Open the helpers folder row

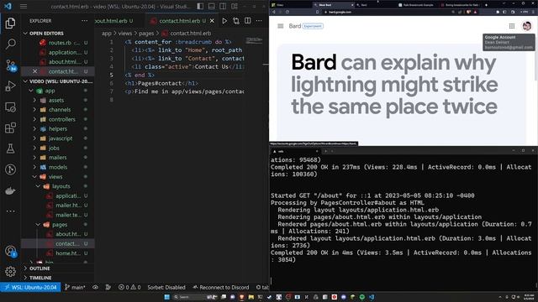pos(58,129)
